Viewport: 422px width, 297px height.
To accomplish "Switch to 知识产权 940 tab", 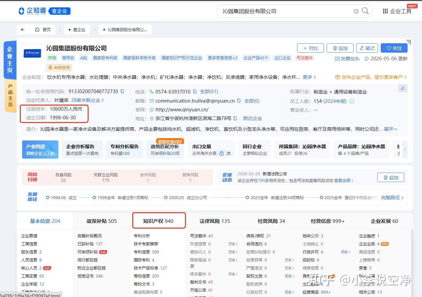I will [158, 221].
